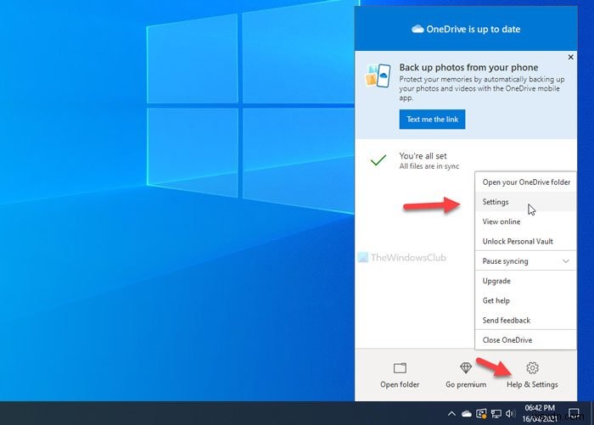Click the Help & Settings label
594x425 pixels.
(x=532, y=384)
